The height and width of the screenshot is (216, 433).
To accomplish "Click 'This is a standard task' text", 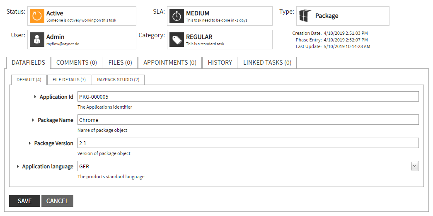I will (x=205, y=44).
